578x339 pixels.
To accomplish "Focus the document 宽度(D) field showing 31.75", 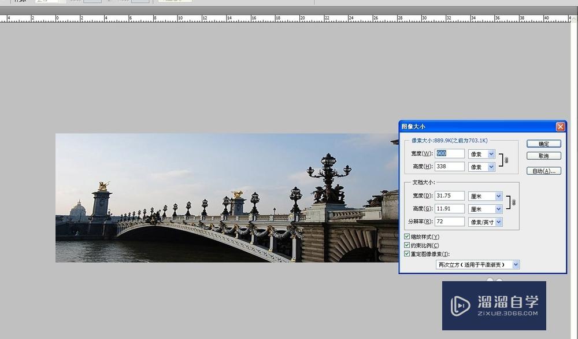I will tap(449, 196).
